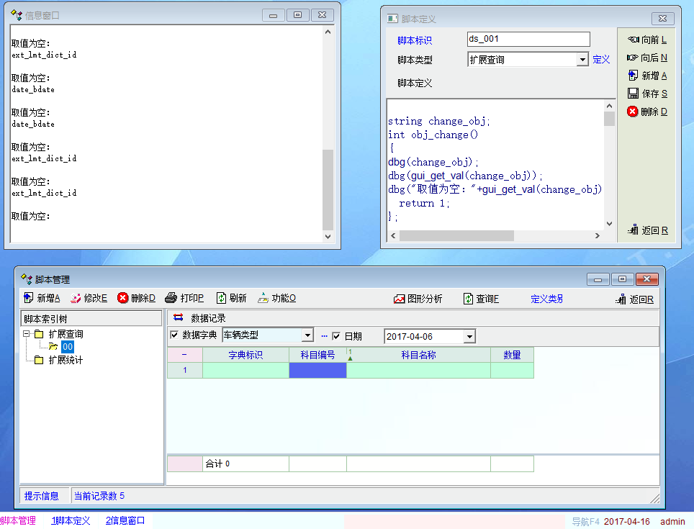Switch to 2信息窗口 in bottom bar
This screenshot has height=529, width=694.
click(x=125, y=521)
